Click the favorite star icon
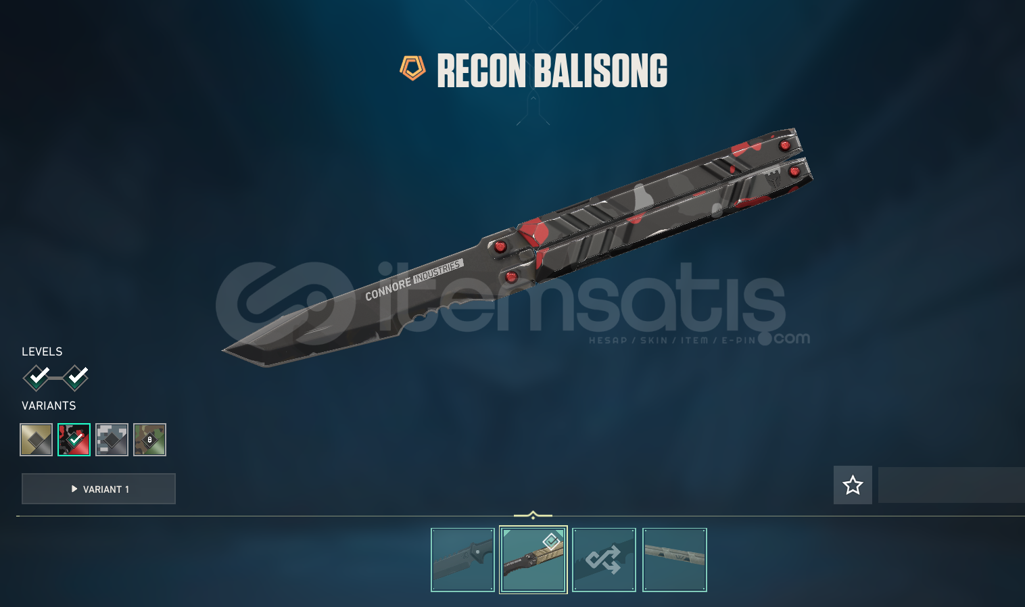Viewport: 1025px width, 607px height. [x=853, y=485]
